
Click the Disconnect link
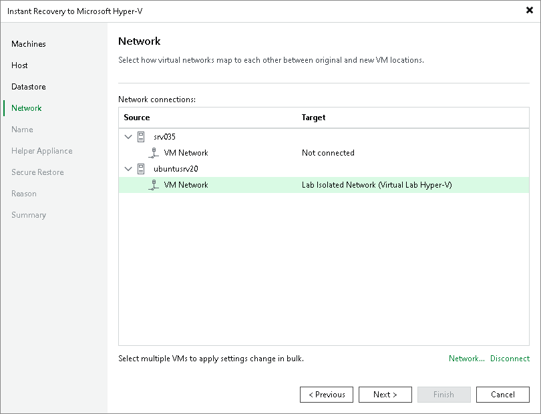(x=510, y=359)
